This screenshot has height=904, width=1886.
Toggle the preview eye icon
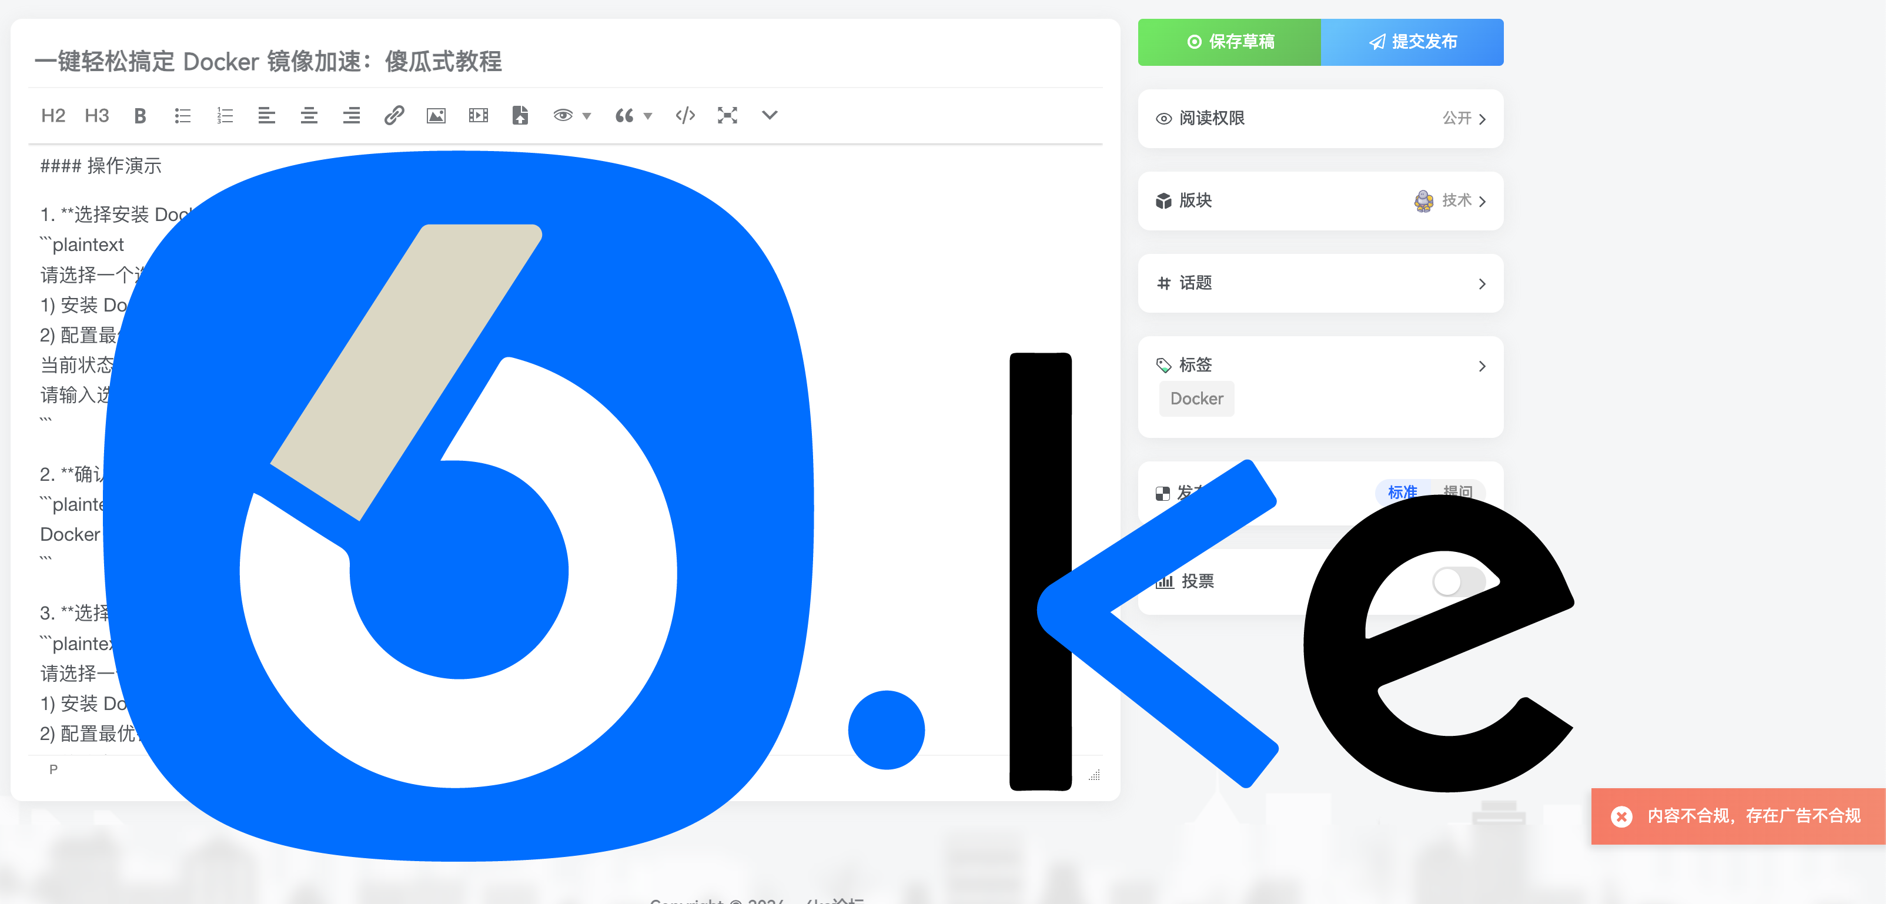[x=562, y=115]
